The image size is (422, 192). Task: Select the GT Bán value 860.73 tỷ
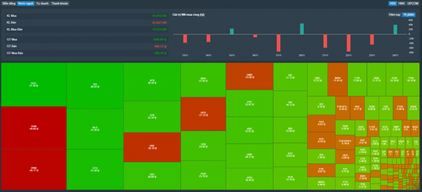click(161, 46)
